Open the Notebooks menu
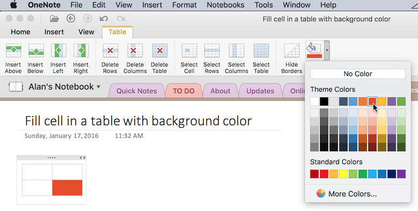Viewport: 418px width, 211px height. (225, 5)
